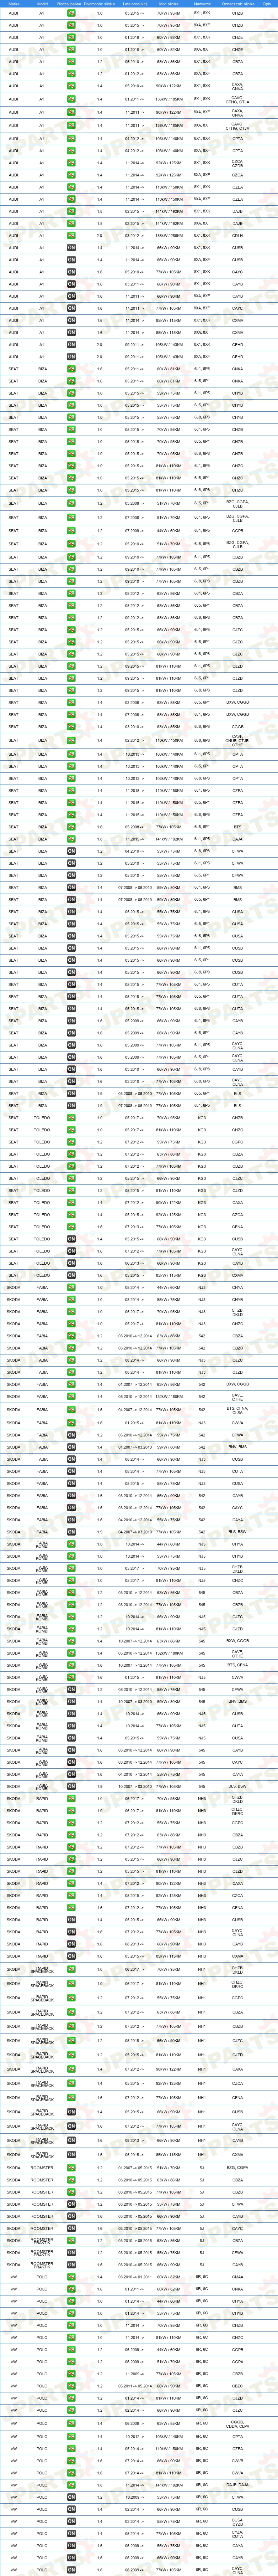Select CGPC code in Rapid Spaceback row
This screenshot has height=2576, width=278.
pyautogui.click(x=237, y=1997)
